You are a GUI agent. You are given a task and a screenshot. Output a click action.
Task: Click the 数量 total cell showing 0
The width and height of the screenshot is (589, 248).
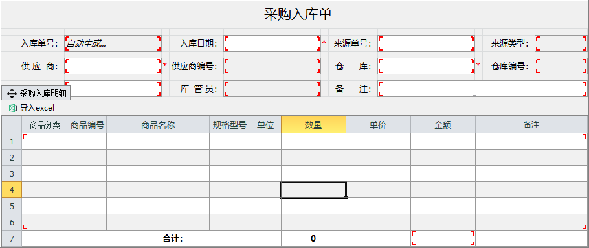tap(313, 238)
